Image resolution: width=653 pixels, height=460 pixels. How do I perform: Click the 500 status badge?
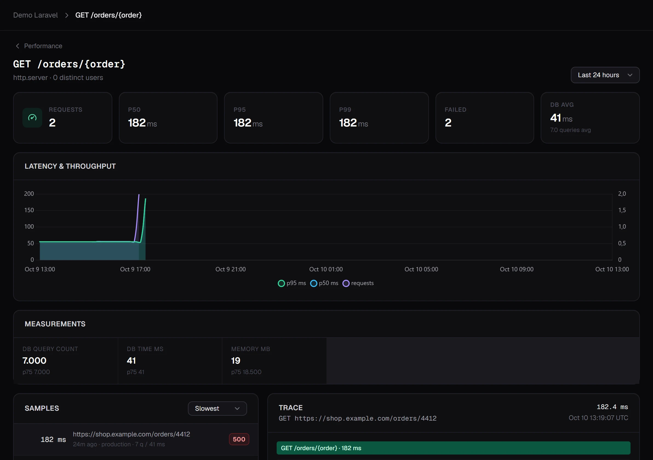239,439
